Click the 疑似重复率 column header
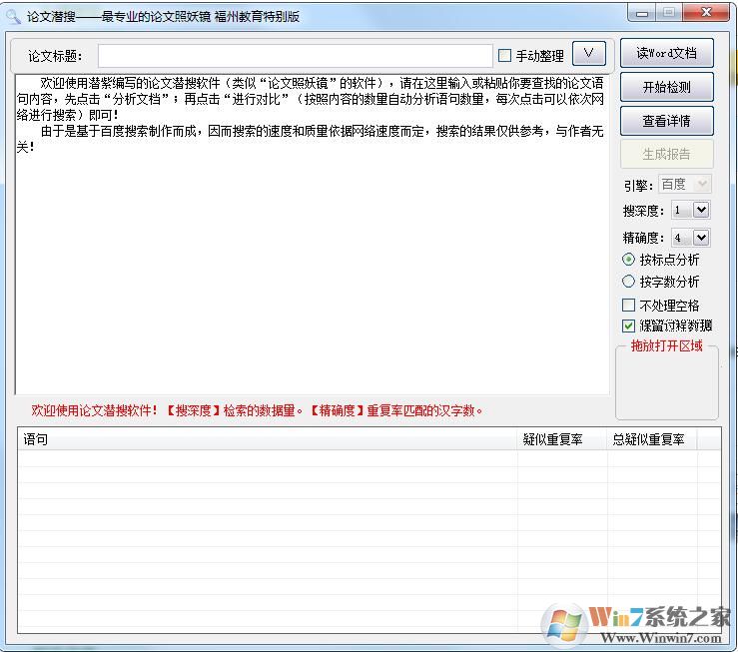738x652 pixels. tap(559, 439)
